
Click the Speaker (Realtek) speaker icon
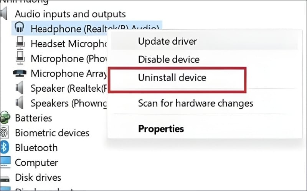coord(20,88)
